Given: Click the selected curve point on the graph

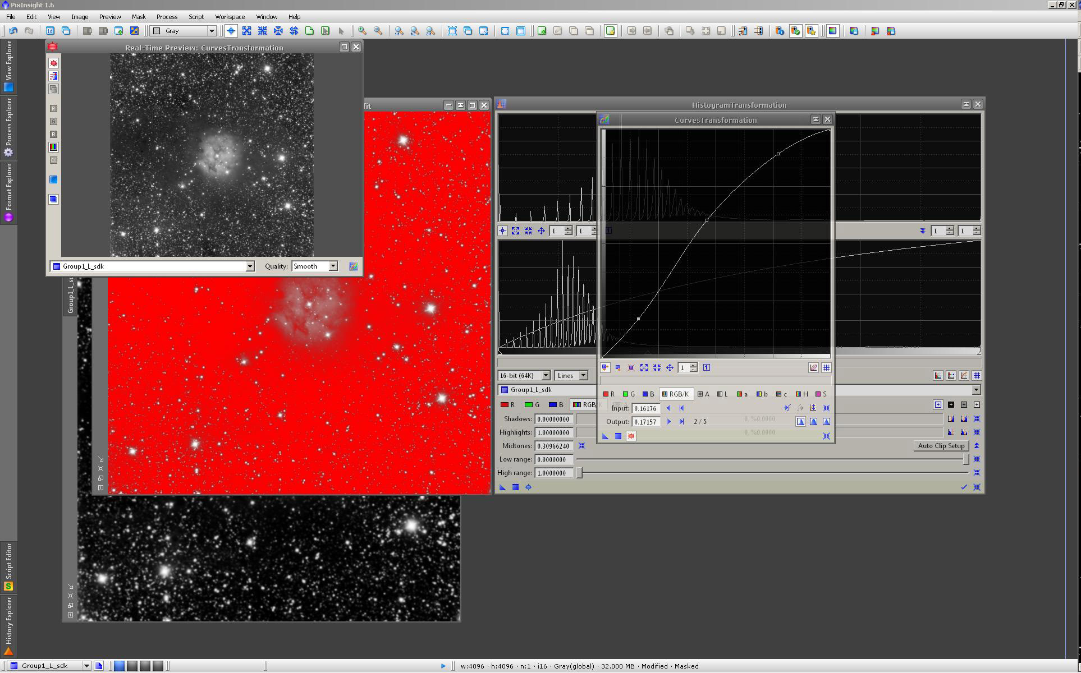Looking at the screenshot, I should click(638, 319).
